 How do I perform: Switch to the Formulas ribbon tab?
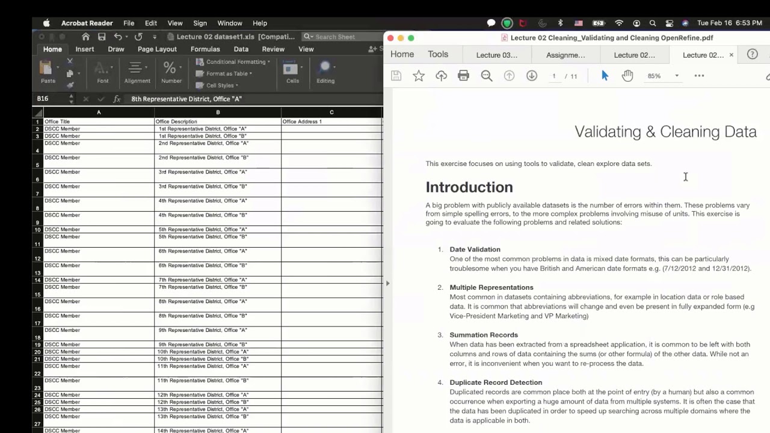click(205, 49)
